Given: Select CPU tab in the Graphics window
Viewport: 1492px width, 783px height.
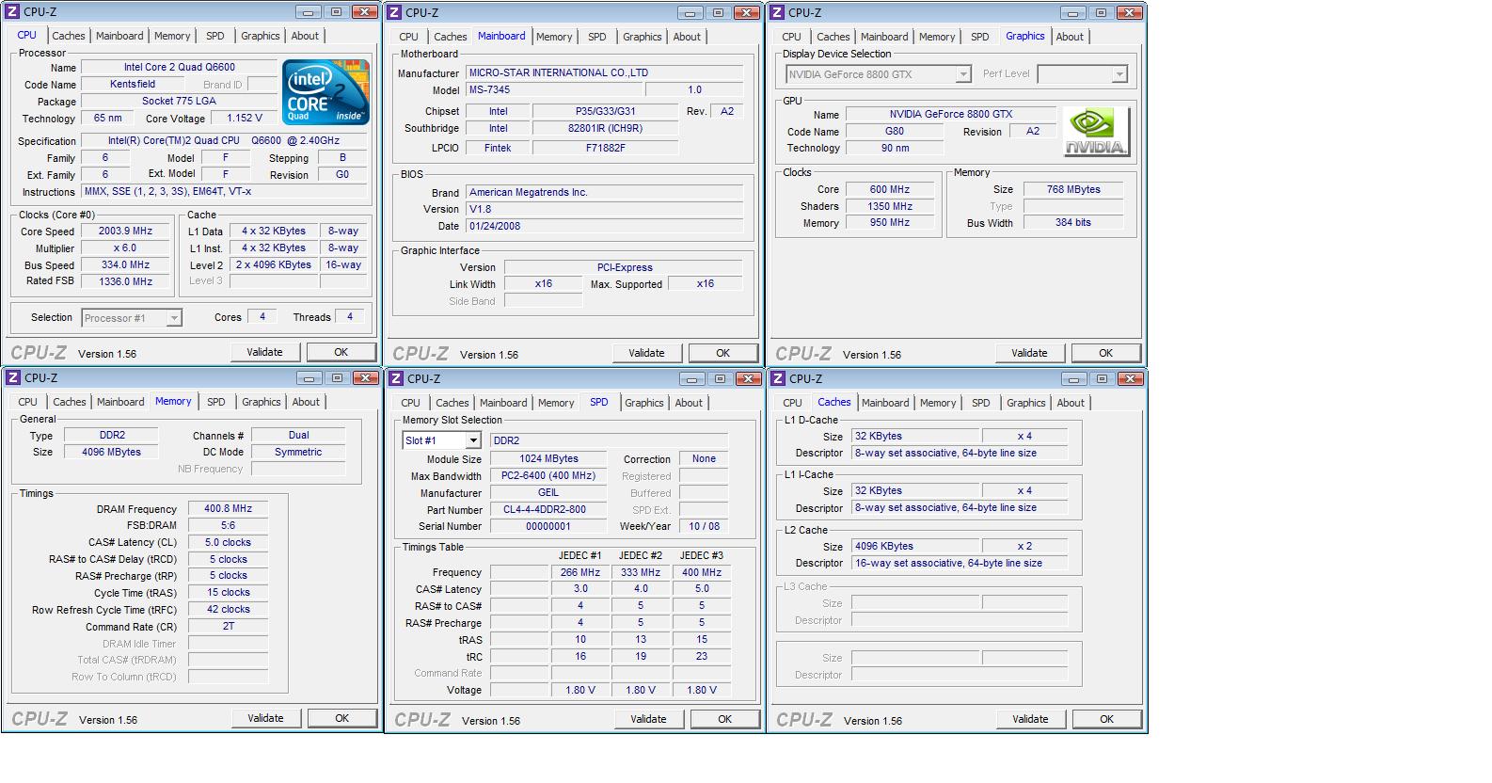Looking at the screenshot, I should pyautogui.click(x=792, y=37).
